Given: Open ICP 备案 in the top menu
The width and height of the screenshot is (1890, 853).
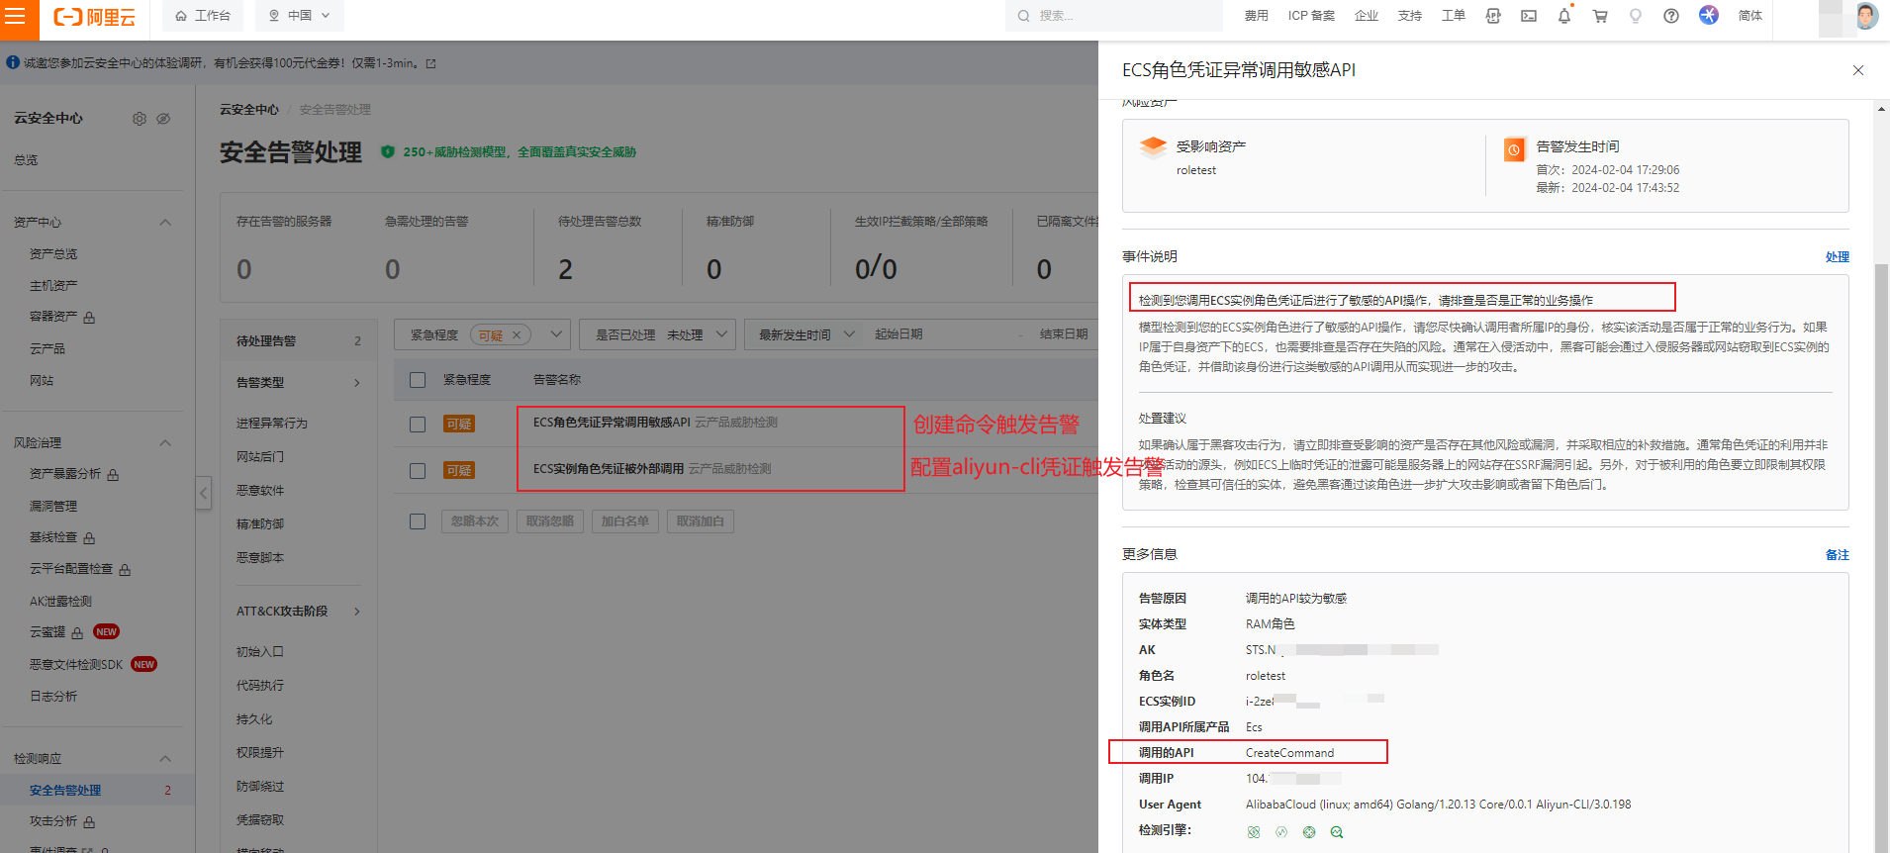Looking at the screenshot, I should [x=1311, y=16].
